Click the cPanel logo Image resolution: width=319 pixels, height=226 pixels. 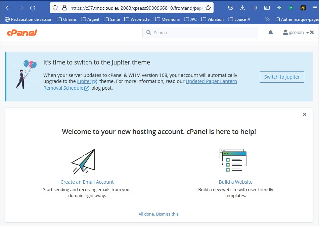22,33
